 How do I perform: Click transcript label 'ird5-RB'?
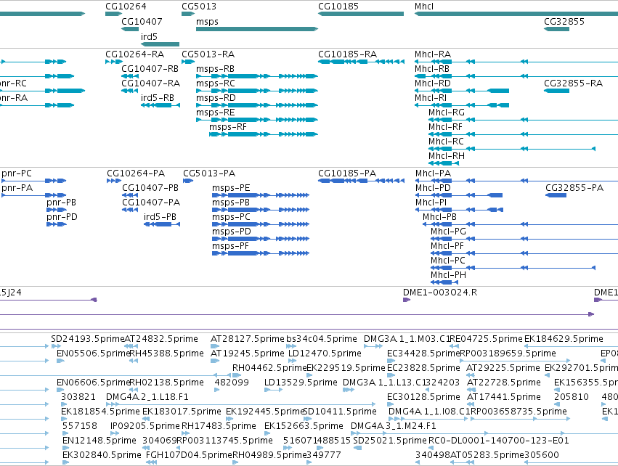tap(158, 98)
